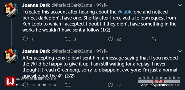Open the first tweet's 9分钟 timestamp

[x=102, y=5]
